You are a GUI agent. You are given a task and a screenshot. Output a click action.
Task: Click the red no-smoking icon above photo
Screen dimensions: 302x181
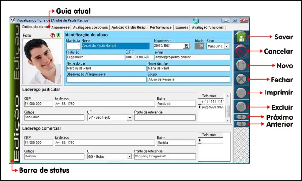[x=53, y=36]
